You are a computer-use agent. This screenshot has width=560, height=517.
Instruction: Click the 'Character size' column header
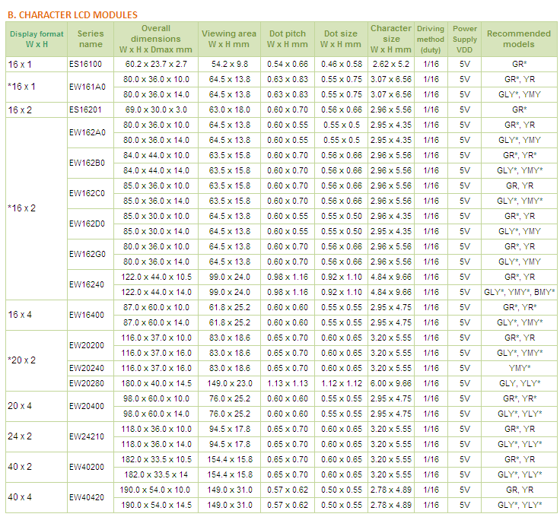click(391, 40)
